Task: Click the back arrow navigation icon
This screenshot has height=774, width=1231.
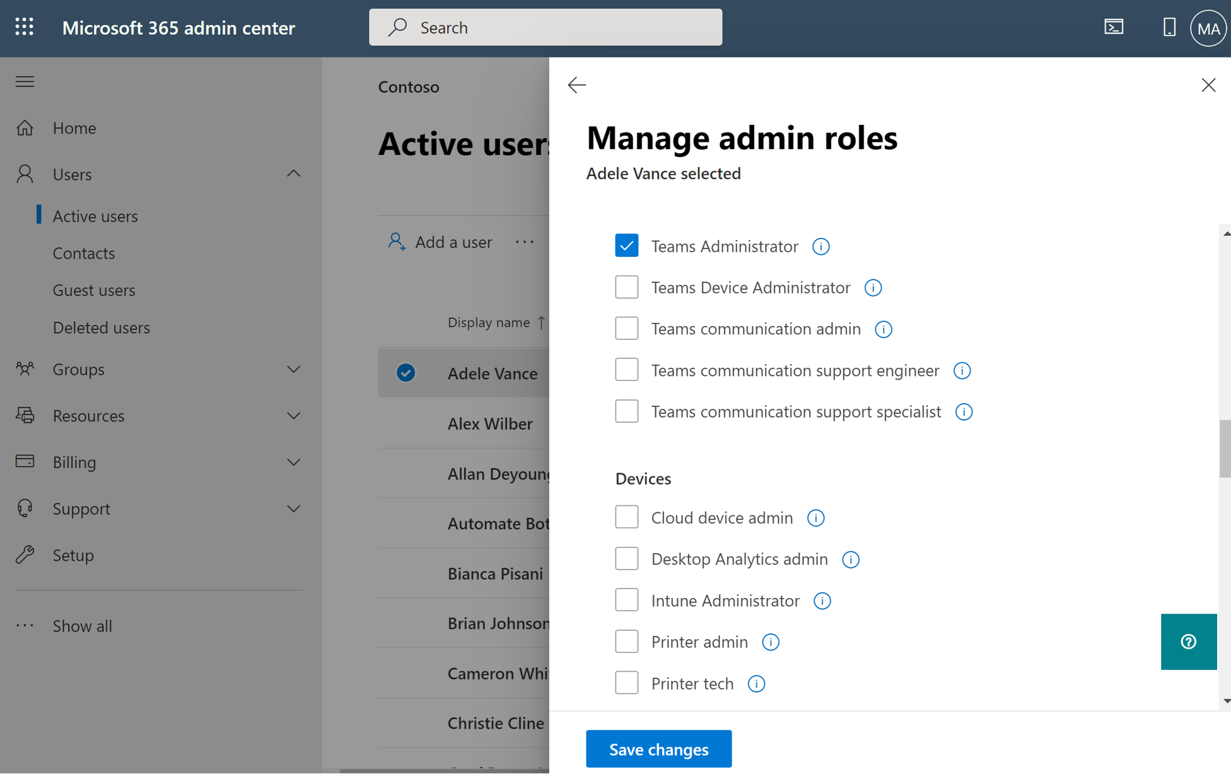Action: pyautogui.click(x=576, y=85)
